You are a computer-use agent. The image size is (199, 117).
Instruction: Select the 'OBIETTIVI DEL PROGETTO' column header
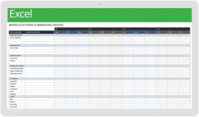point(40,32)
